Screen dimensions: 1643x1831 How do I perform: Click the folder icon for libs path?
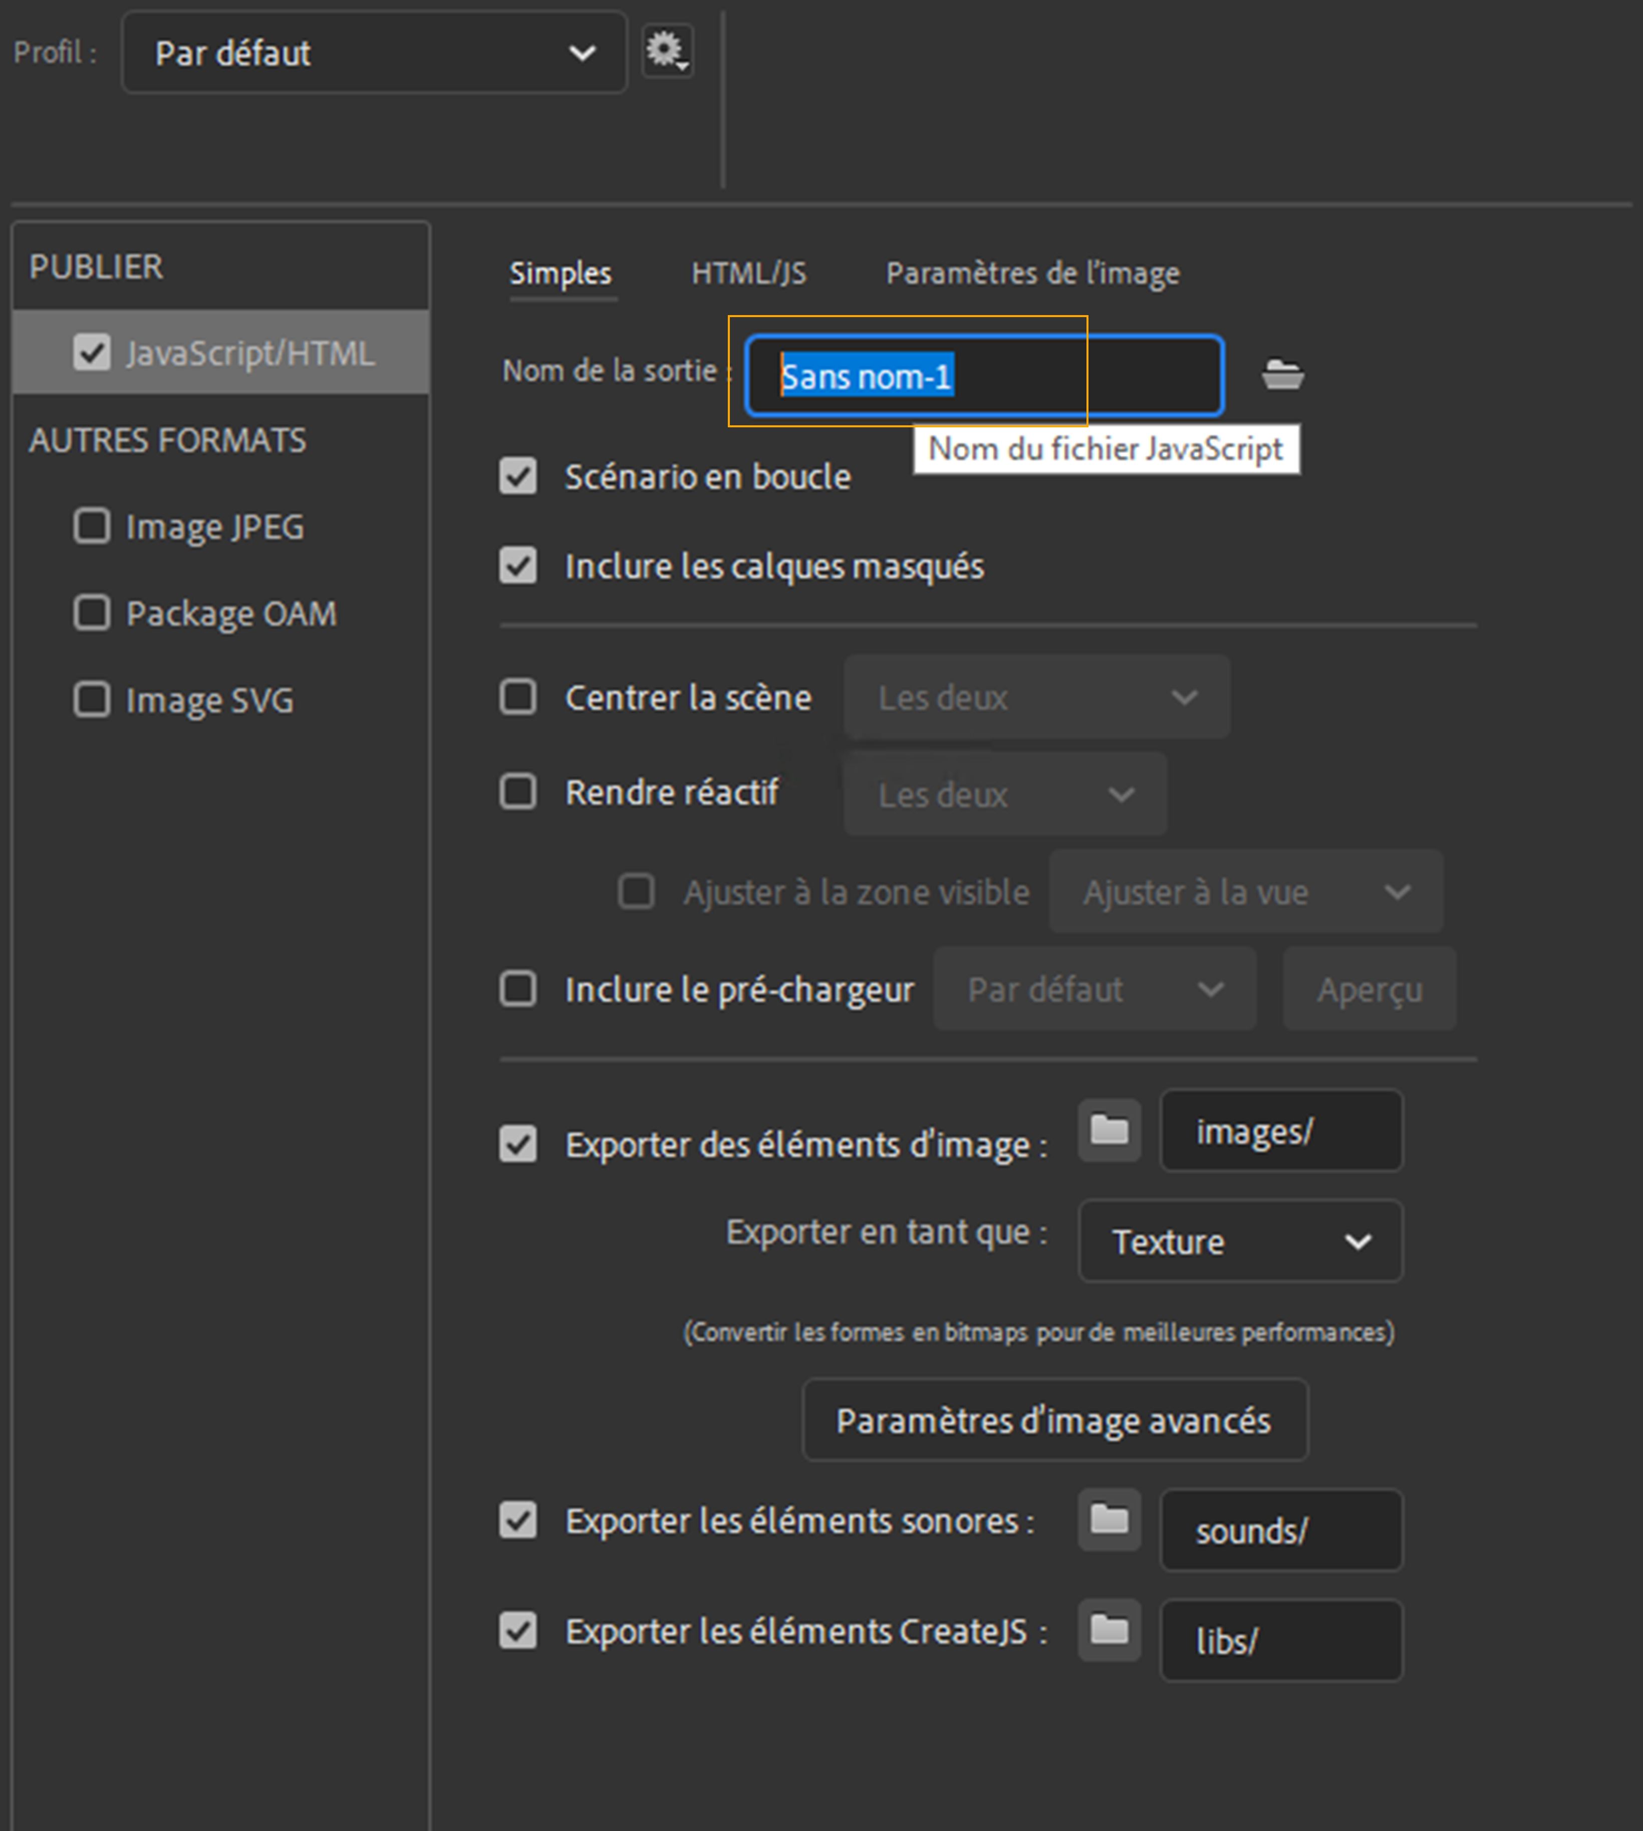click(1110, 1631)
